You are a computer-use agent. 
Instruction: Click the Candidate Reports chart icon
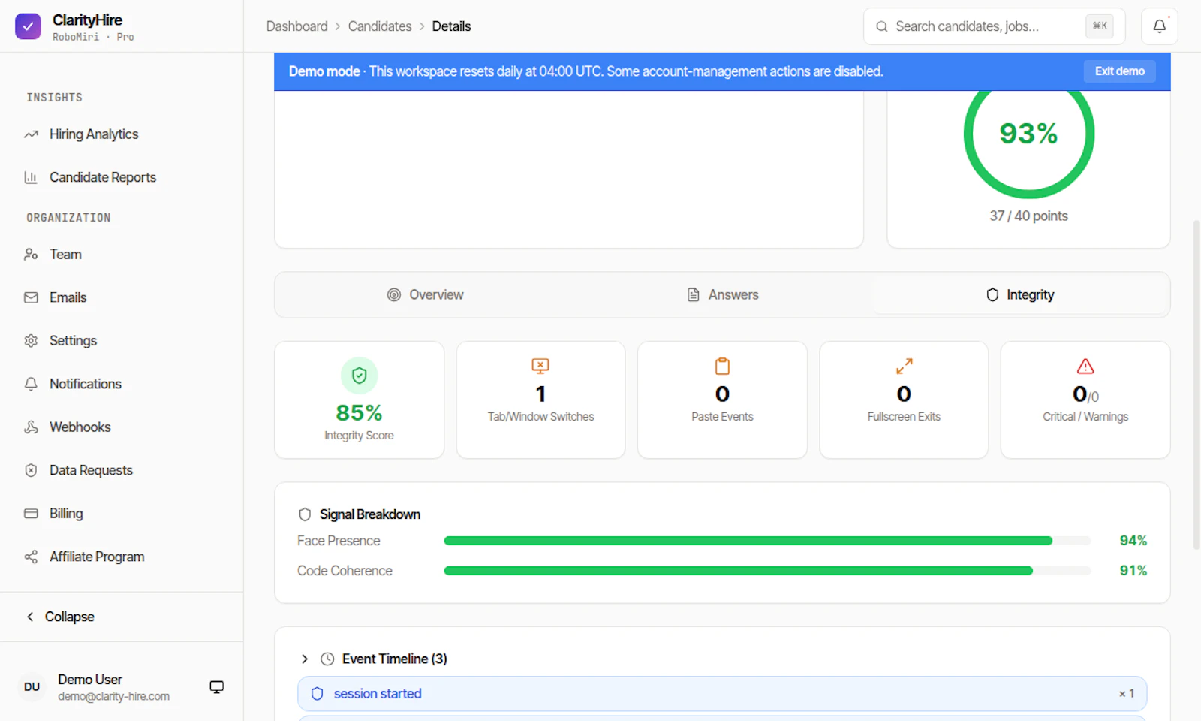[31, 177]
